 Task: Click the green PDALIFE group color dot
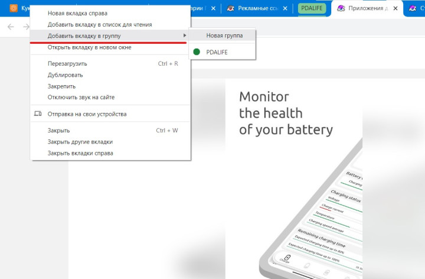coord(196,52)
